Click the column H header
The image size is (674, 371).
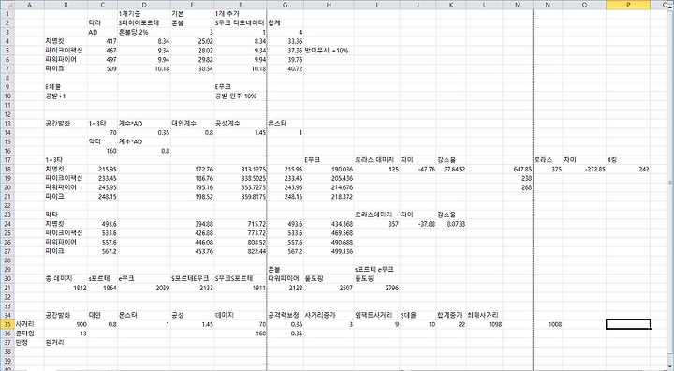329,5
